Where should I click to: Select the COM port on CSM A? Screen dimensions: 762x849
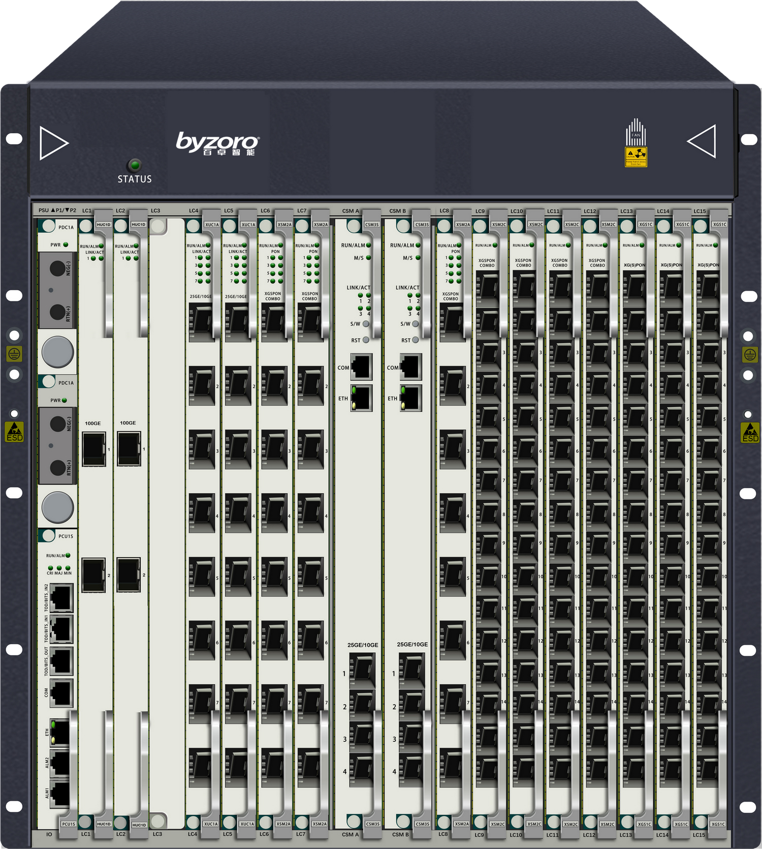361,367
